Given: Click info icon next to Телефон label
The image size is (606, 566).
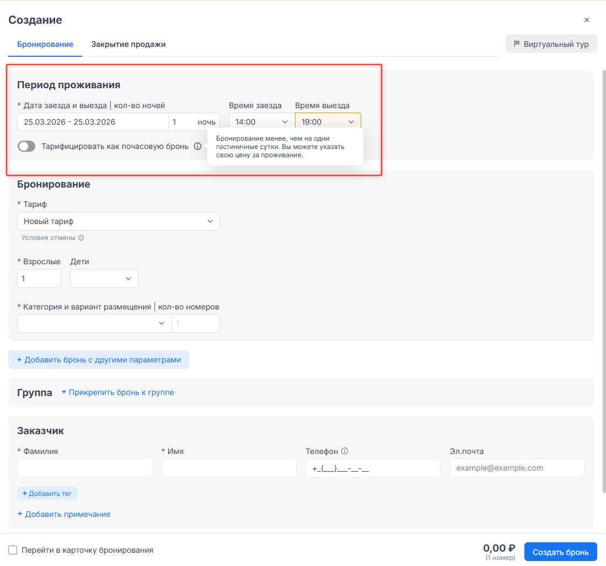Looking at the screenshot, I should pyautogui.click(x=345, y=451).
